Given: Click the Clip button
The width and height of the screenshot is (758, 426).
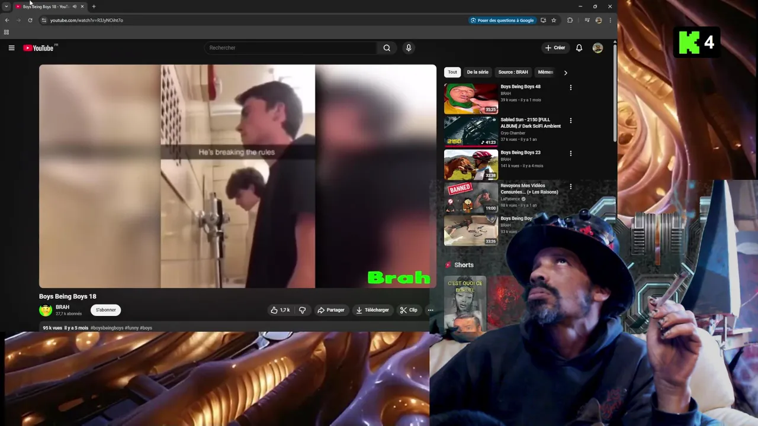Looking at the screenshot, I should pos(409,310).
